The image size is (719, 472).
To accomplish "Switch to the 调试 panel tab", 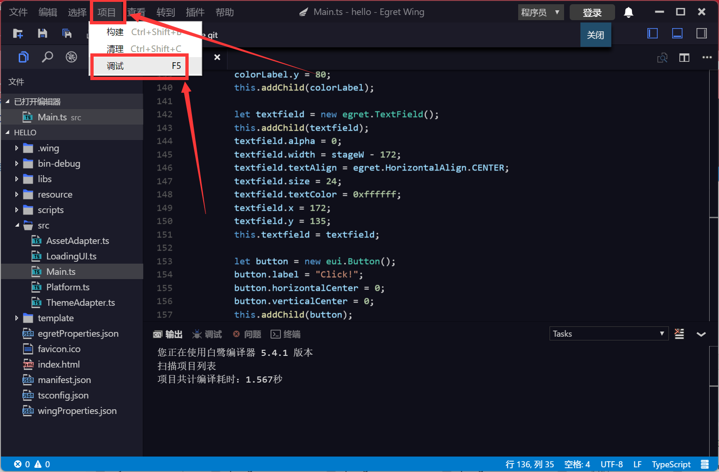I will (x=207, y=334).
